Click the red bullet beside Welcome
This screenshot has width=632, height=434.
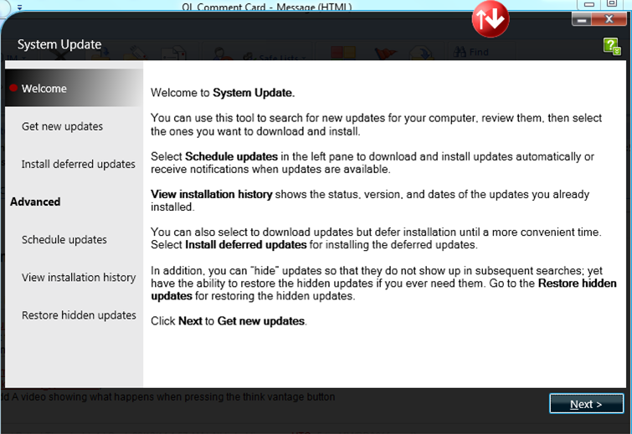13,89
